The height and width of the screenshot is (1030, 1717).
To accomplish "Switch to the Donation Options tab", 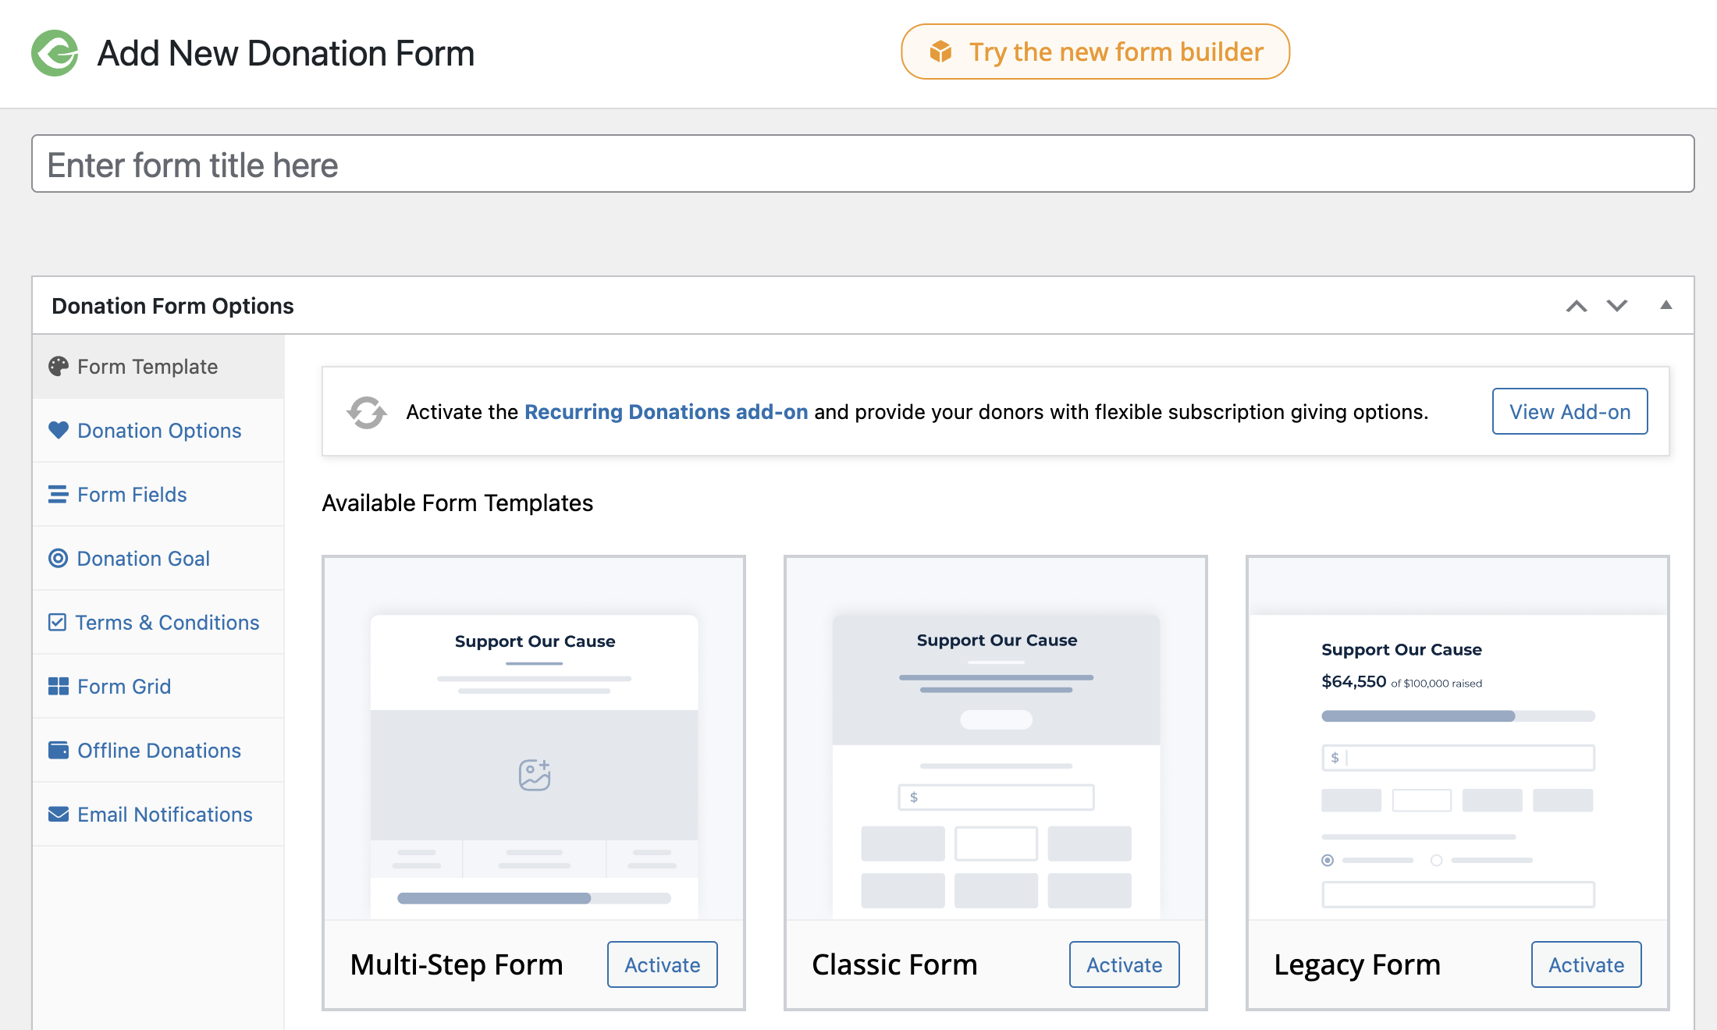I will [158, 430].
